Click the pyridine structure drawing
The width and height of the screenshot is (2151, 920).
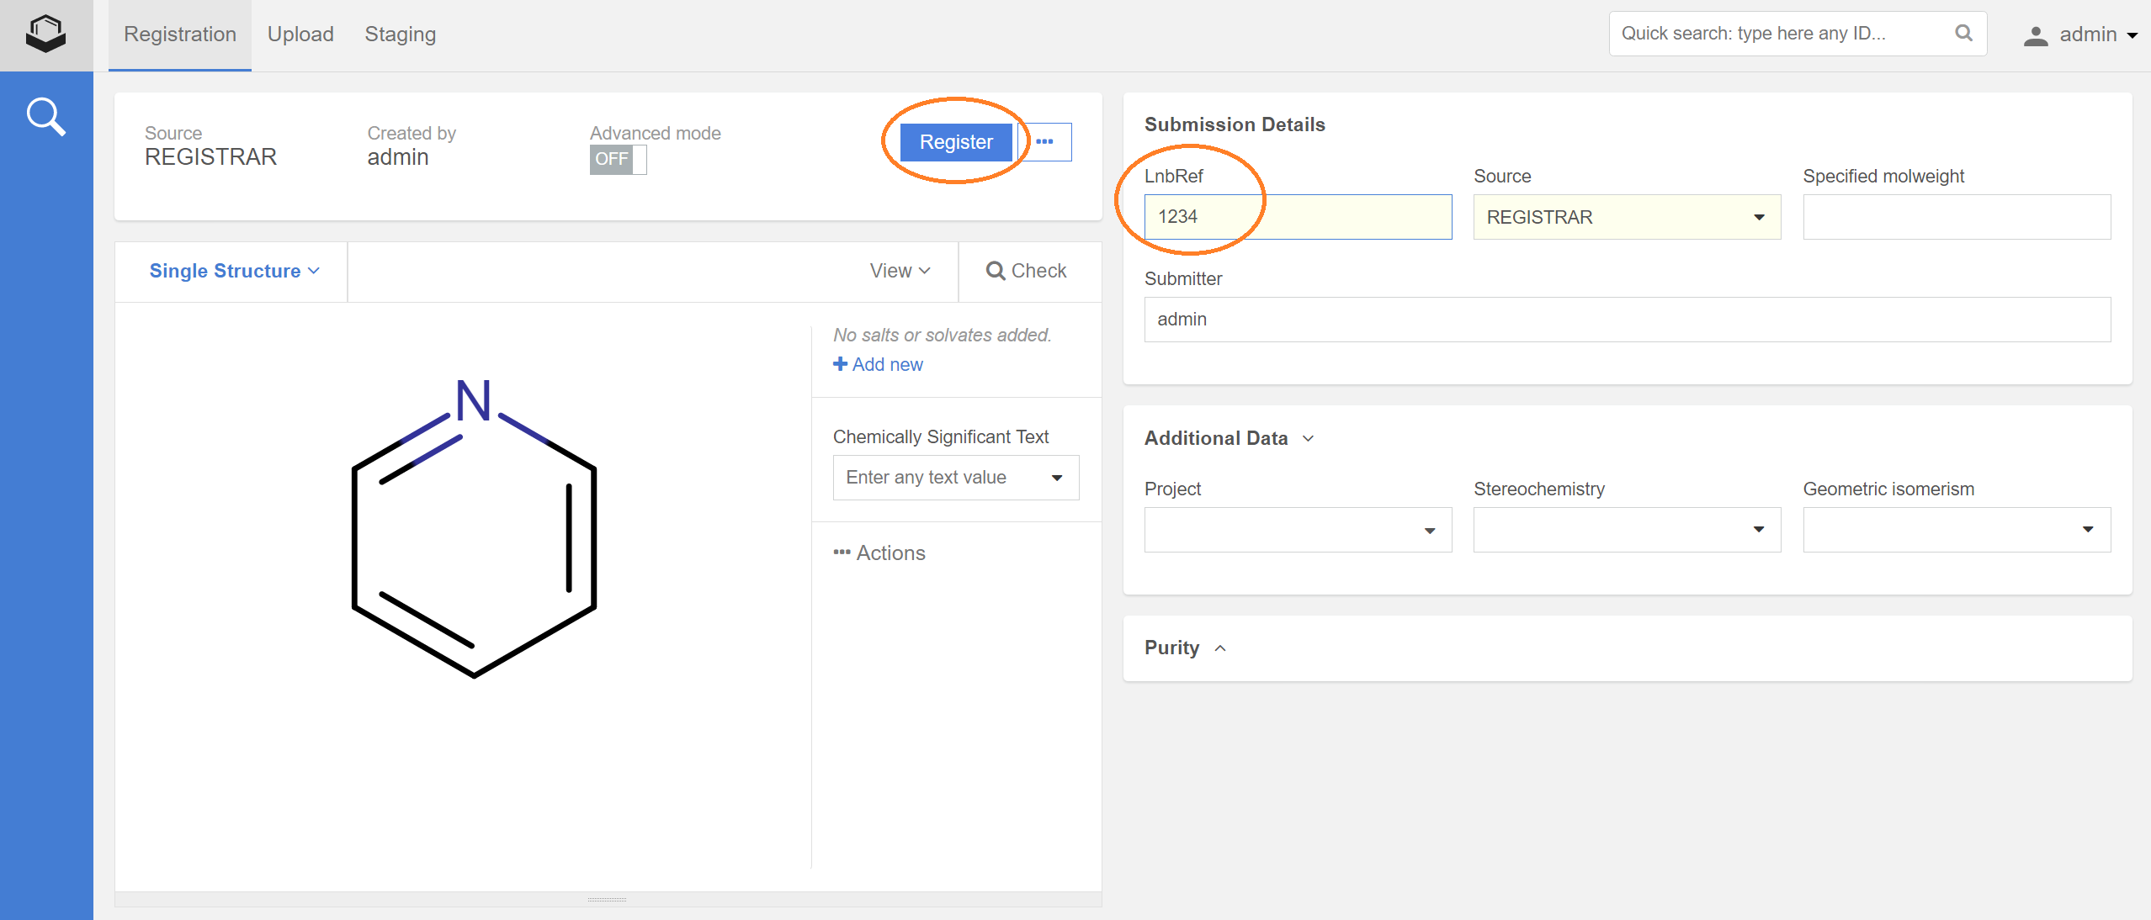474,528
